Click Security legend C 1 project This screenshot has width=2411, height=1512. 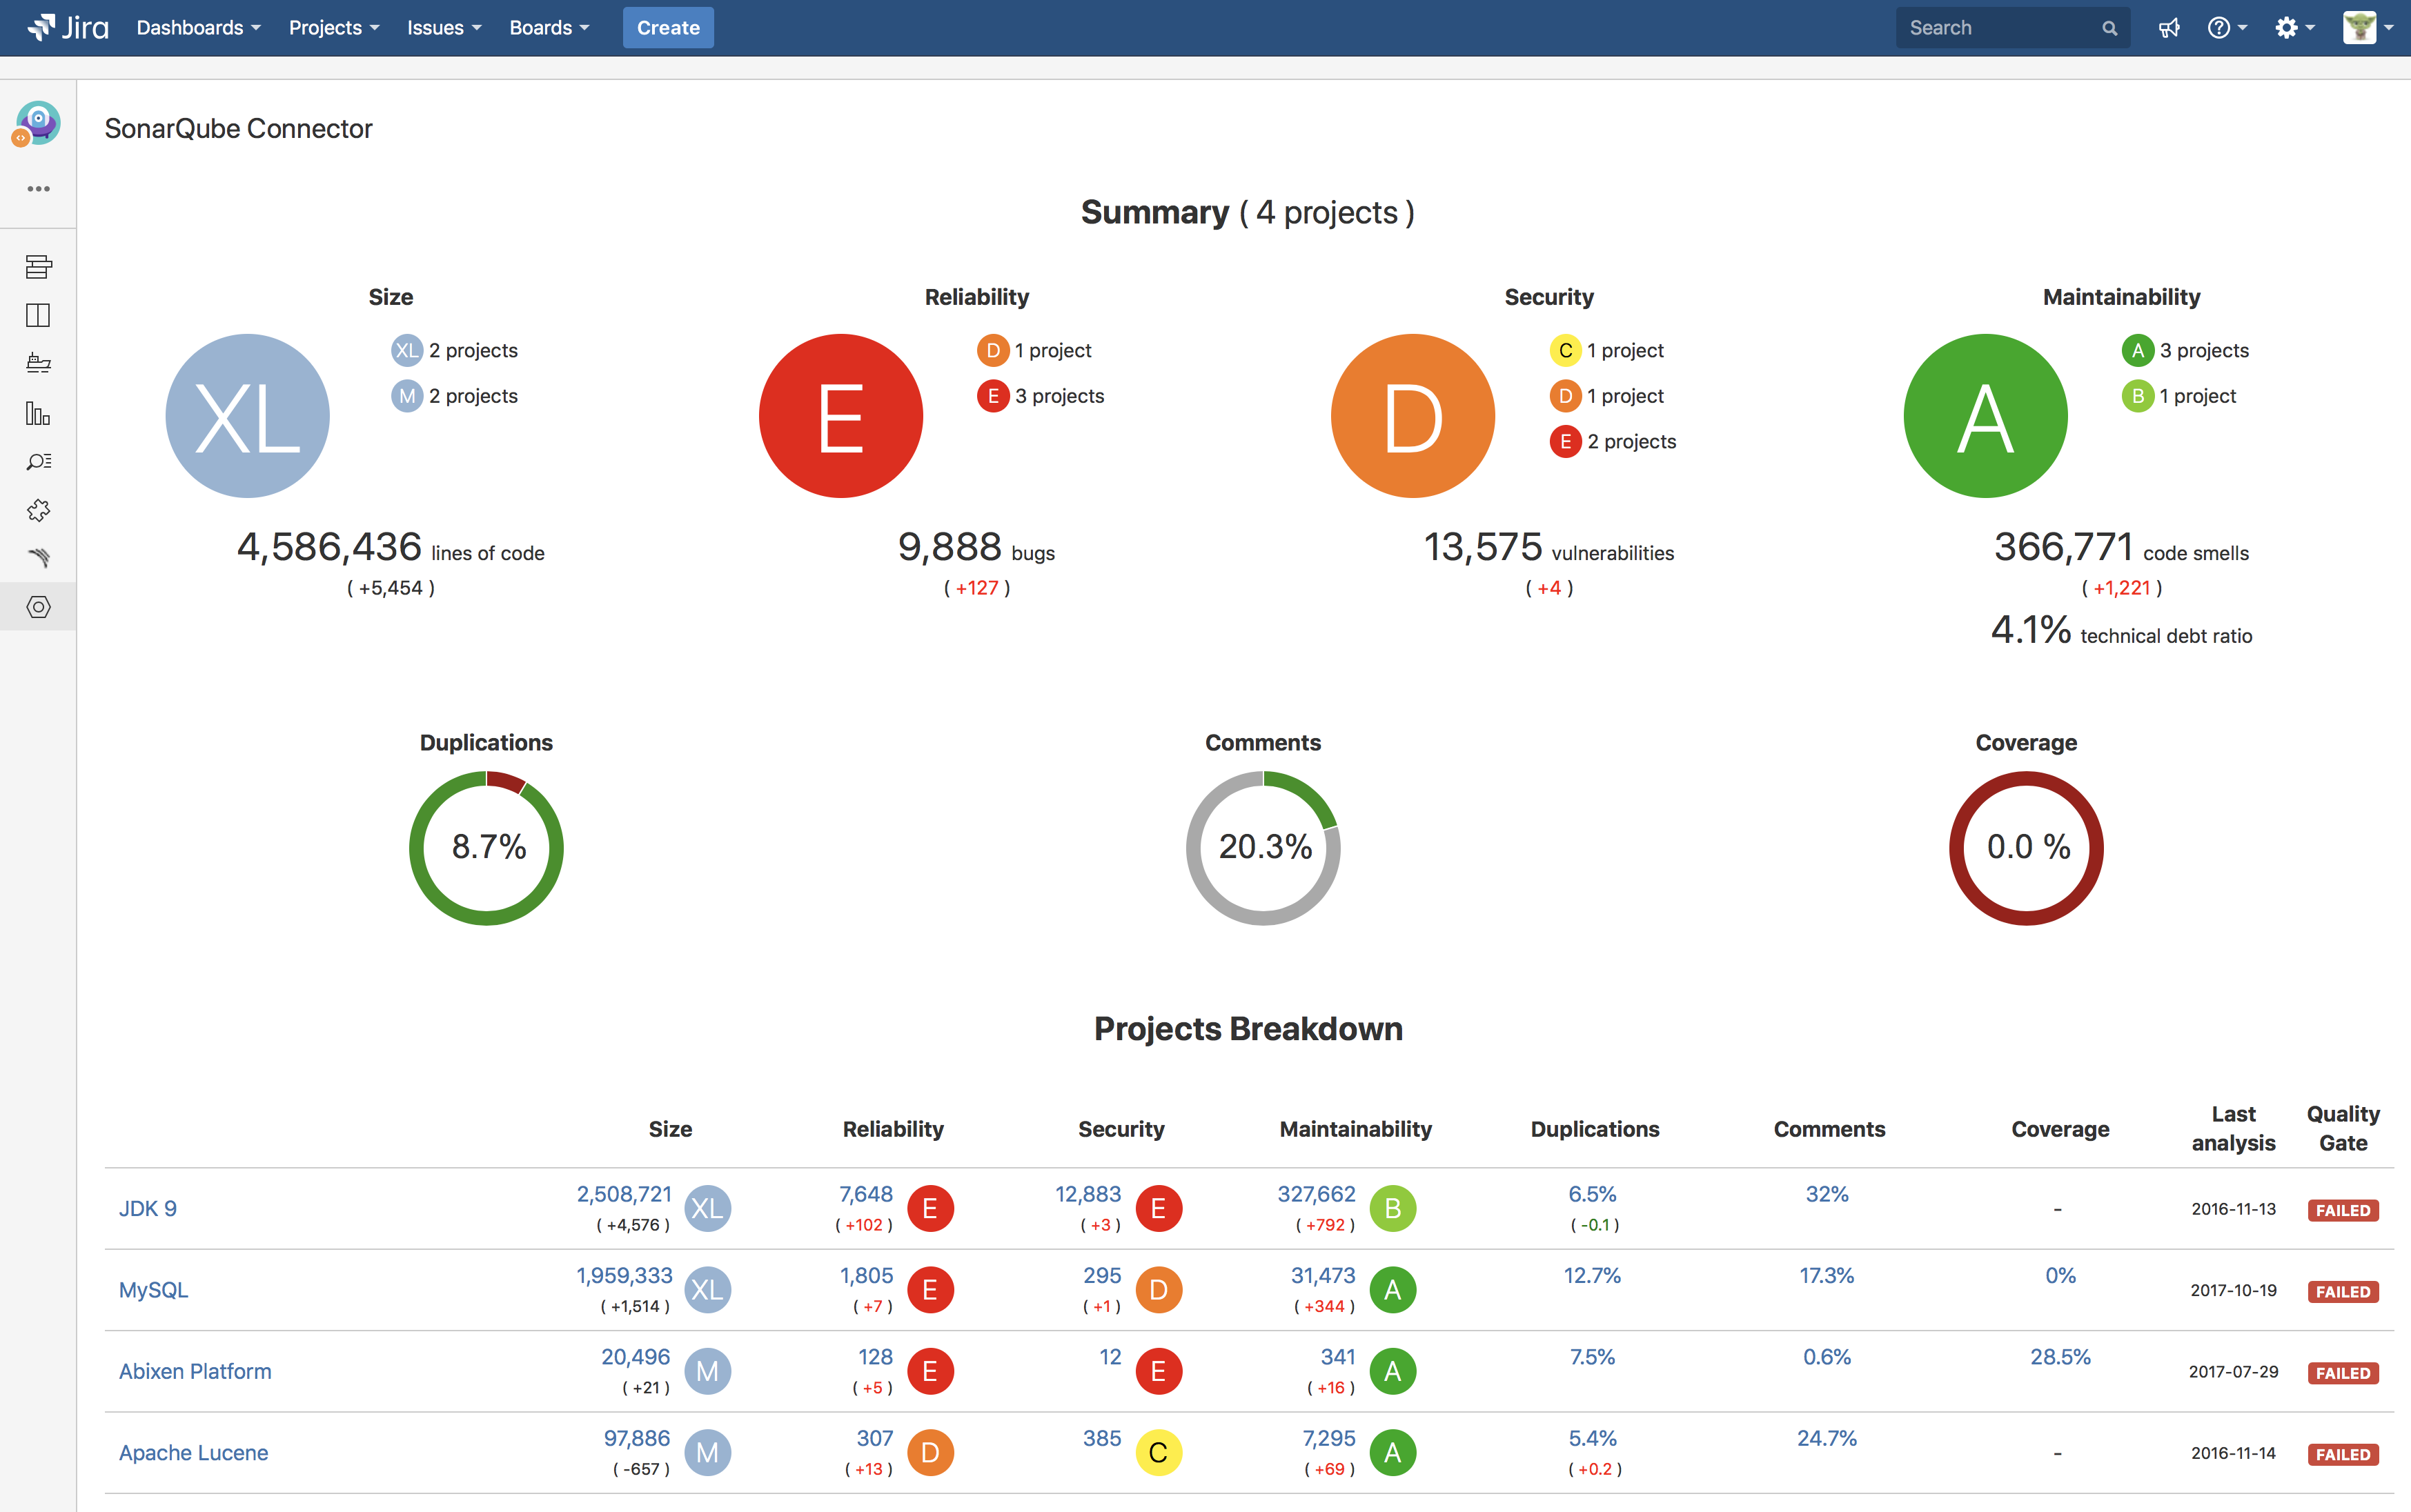coord(1606,350)
